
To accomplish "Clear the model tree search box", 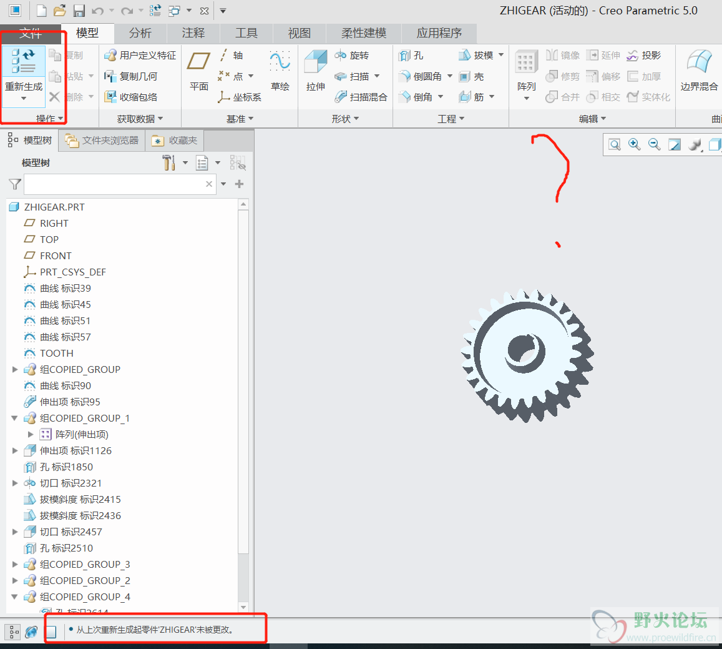I will tap(209, 184).
